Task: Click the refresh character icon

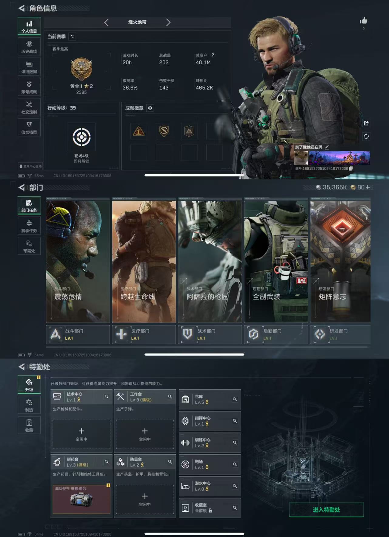Action: [x=366, y=136]
